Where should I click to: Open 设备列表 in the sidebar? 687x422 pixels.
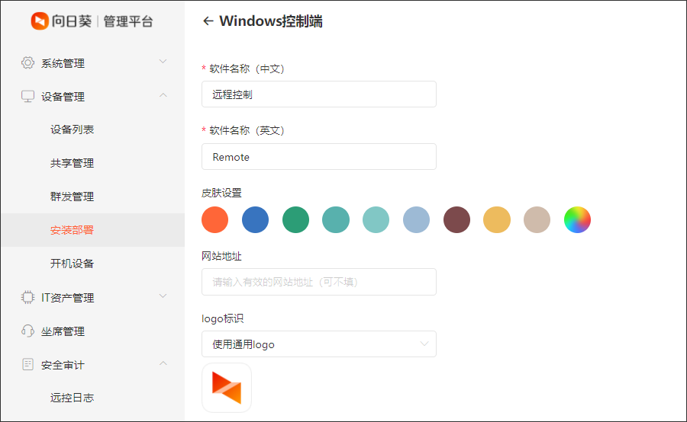click(73, 129)
